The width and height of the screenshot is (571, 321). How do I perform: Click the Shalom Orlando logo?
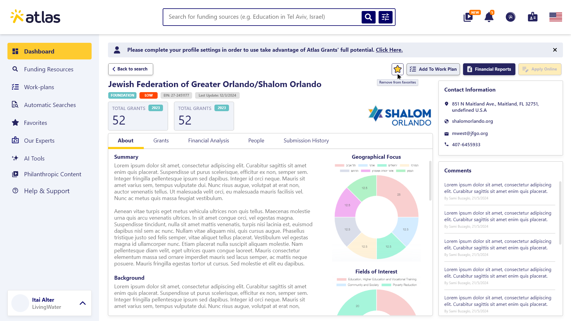click(x=399, y=116)
